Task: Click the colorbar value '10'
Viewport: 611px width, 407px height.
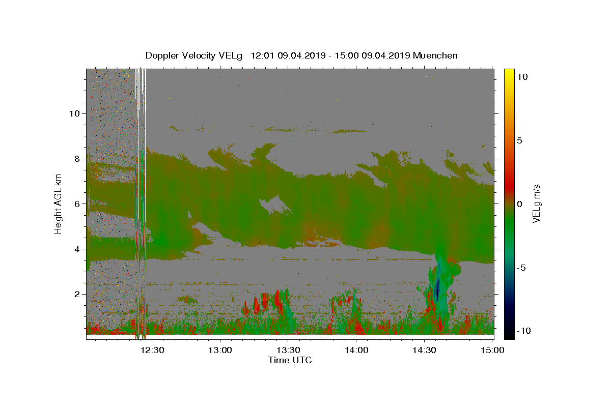Action: [522, 77]
